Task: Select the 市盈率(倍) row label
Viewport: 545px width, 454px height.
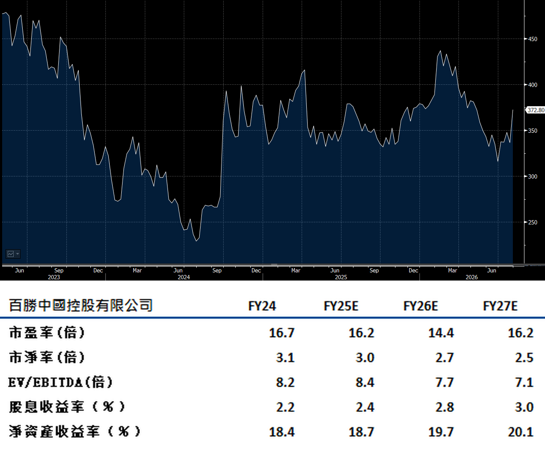Action: 47,332
